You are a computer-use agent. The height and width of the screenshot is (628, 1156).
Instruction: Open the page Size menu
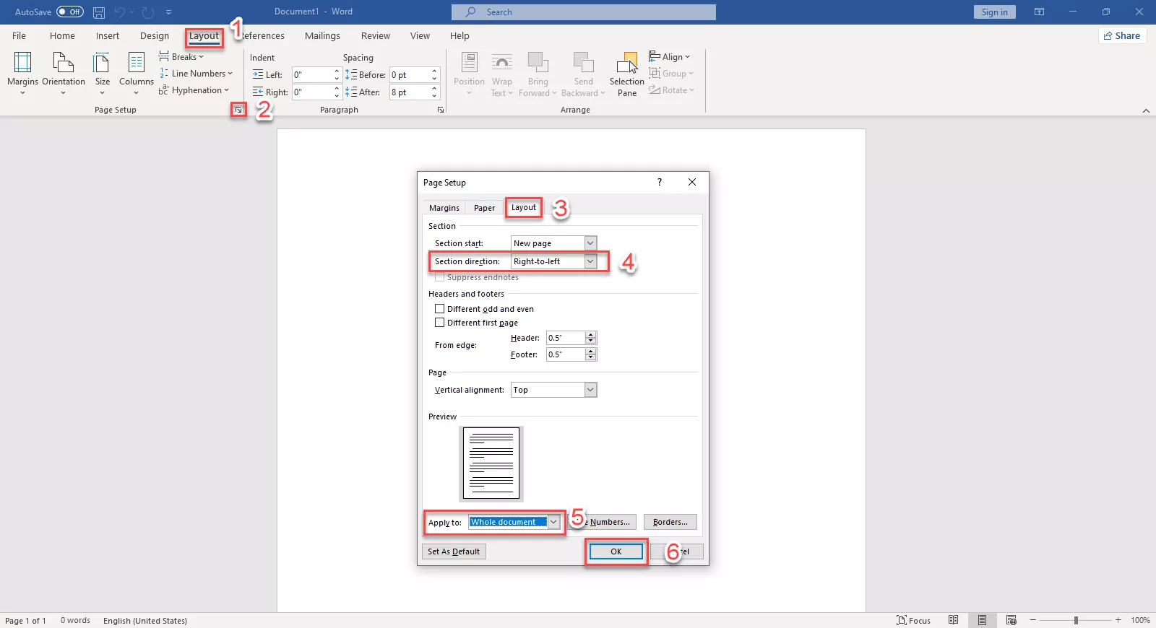(x=103, y=72)
